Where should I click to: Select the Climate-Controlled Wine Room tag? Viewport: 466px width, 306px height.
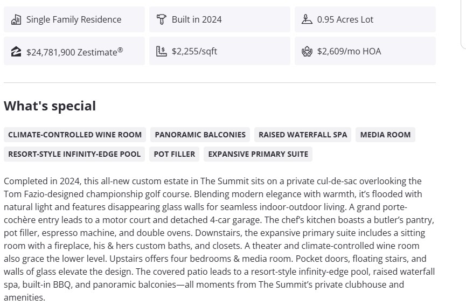[75, 135]
